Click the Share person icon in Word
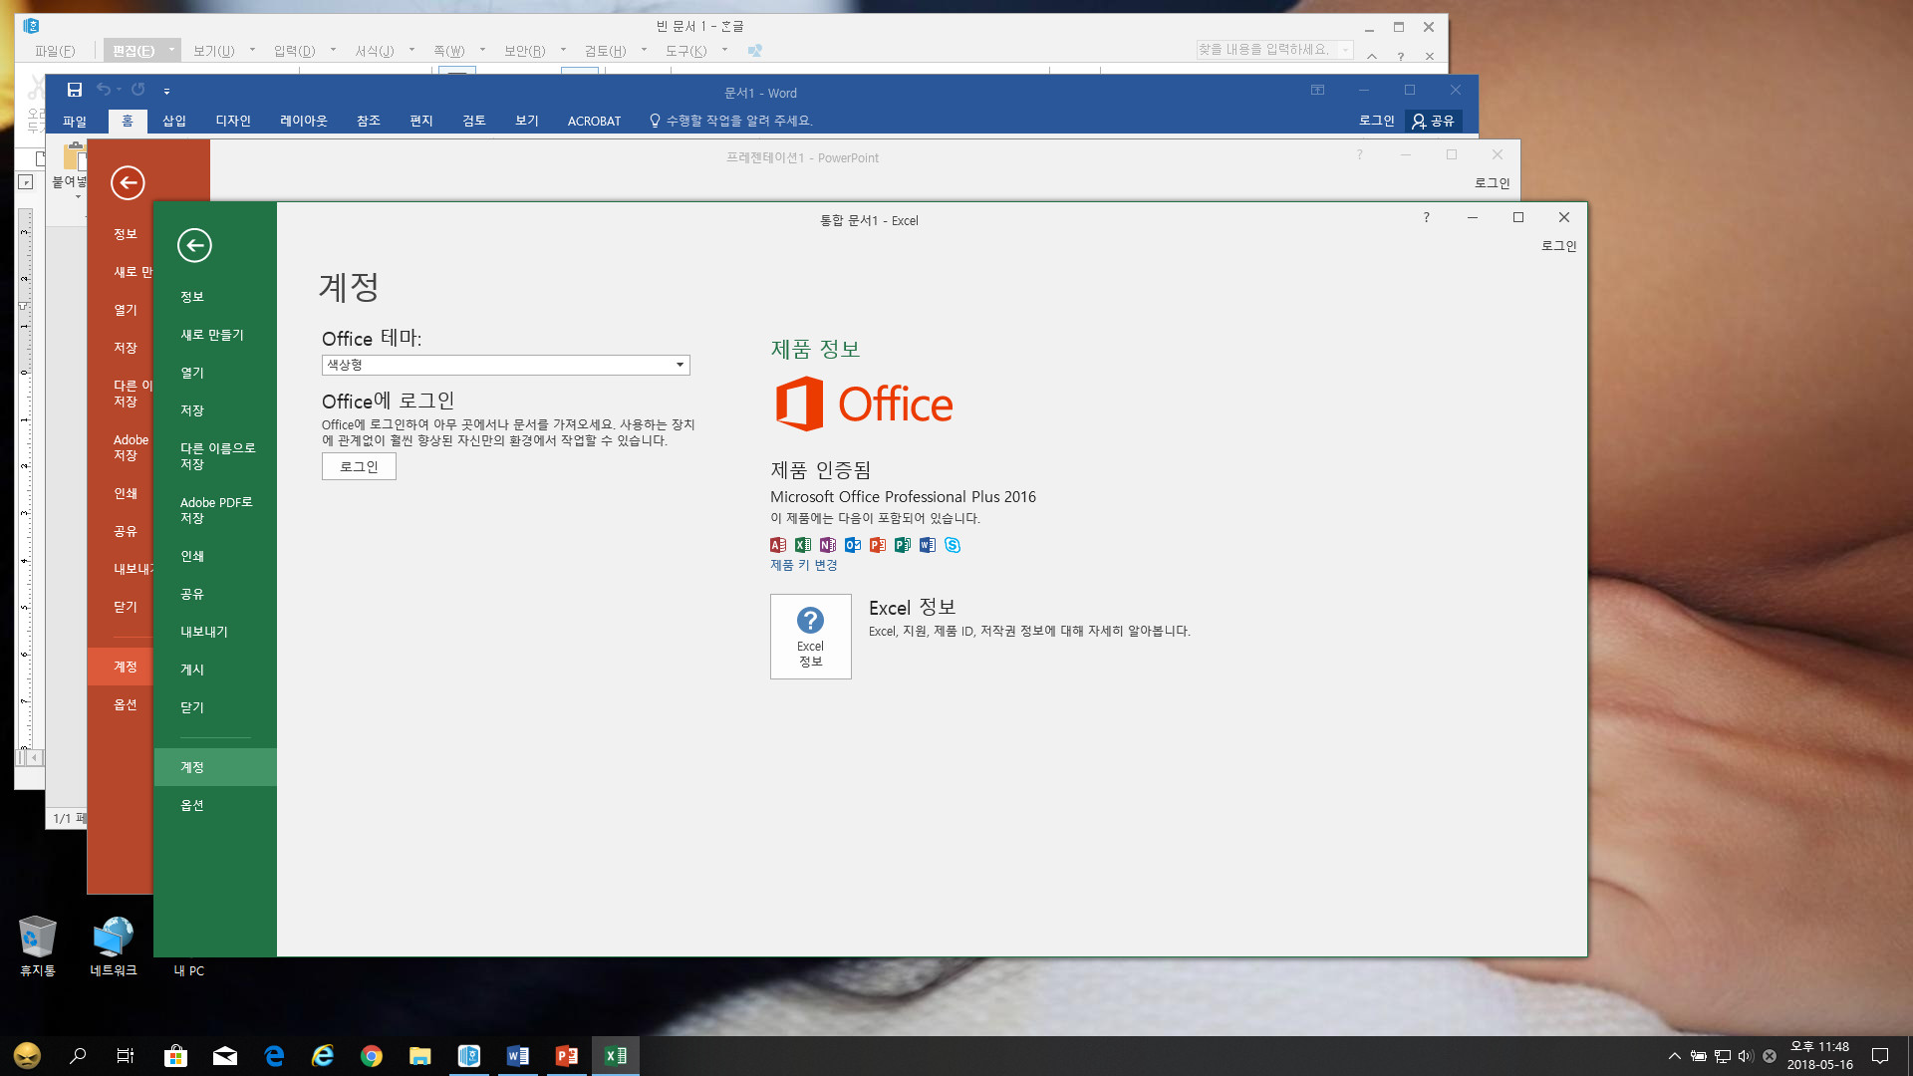1913x1076 pixels. coord(1419,121)
